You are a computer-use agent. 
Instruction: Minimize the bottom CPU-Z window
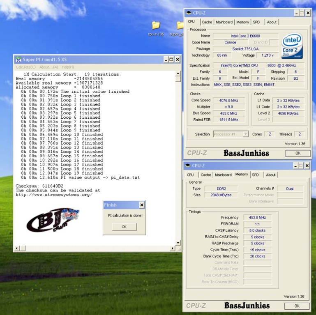295,166
